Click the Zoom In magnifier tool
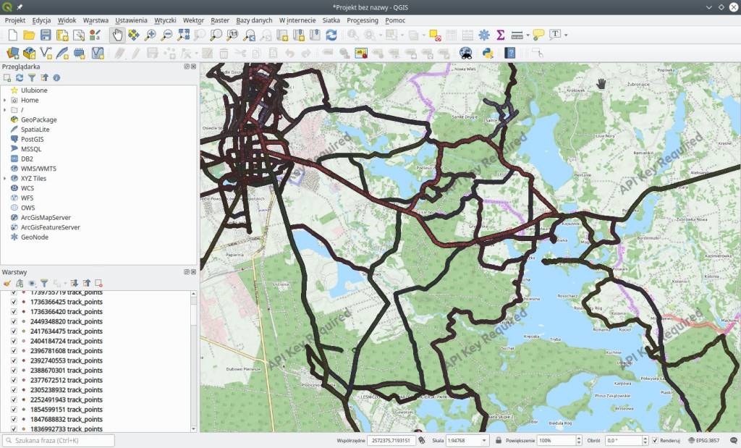The height and width of the screenshot is (448, 741). (x=151, y=35)
